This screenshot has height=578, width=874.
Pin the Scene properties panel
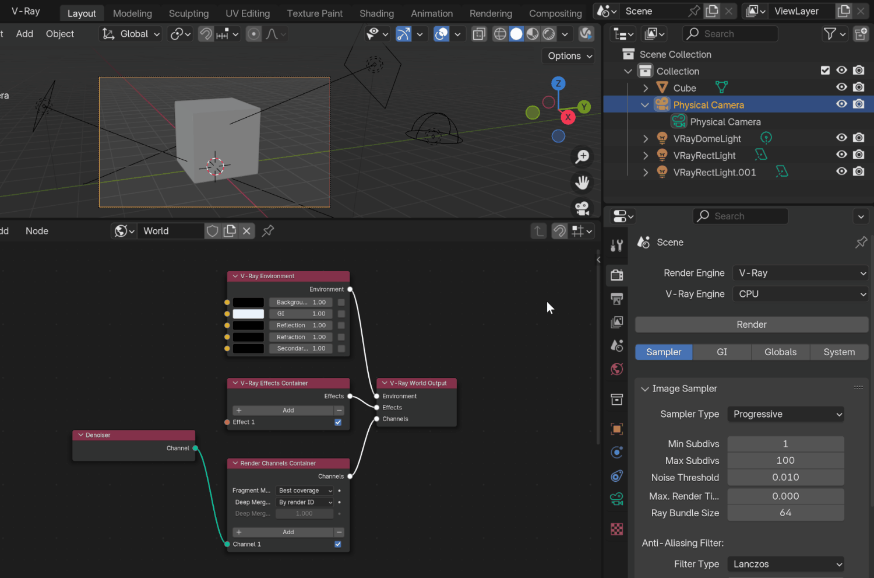[x=861, y=242]
